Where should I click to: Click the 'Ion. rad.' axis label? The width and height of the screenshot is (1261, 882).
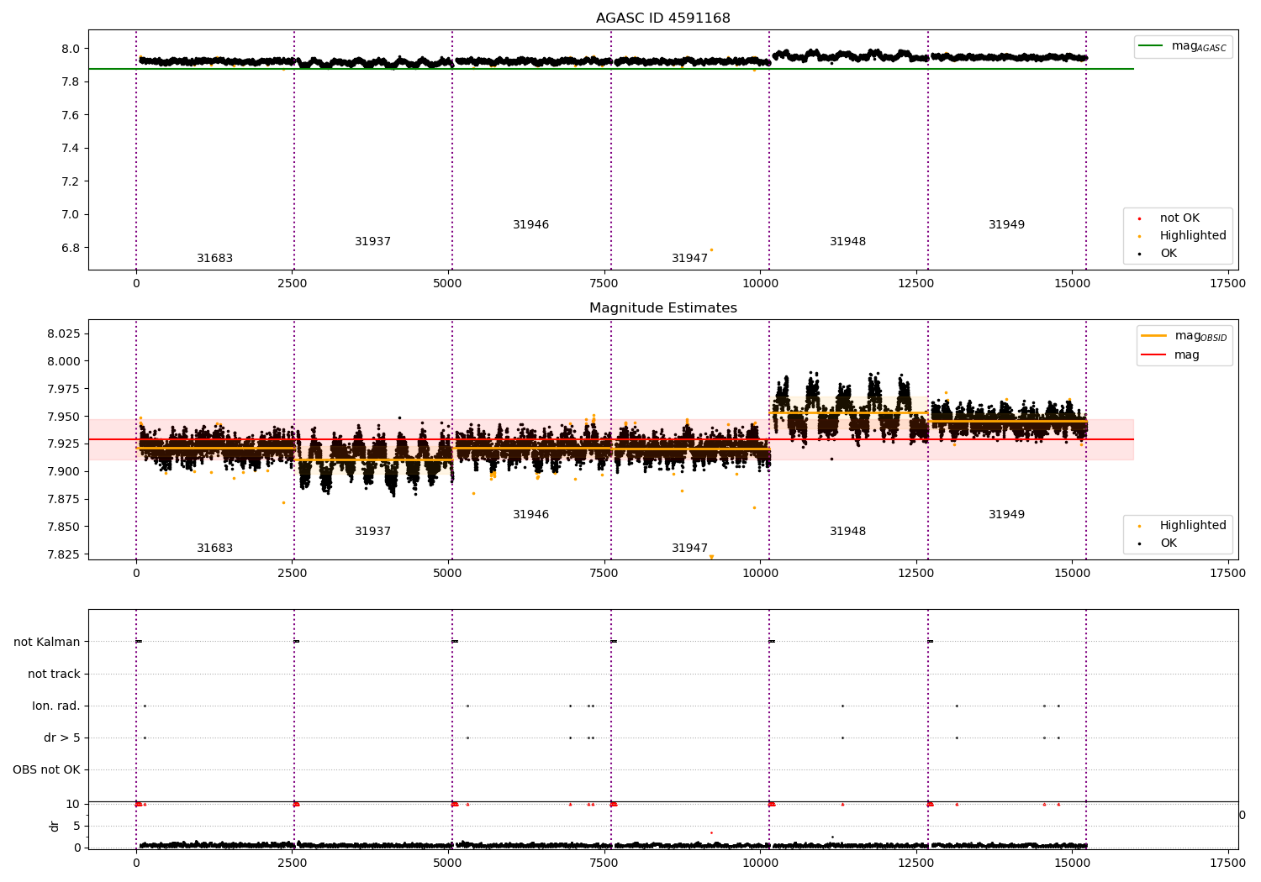[x=56, y=706]
